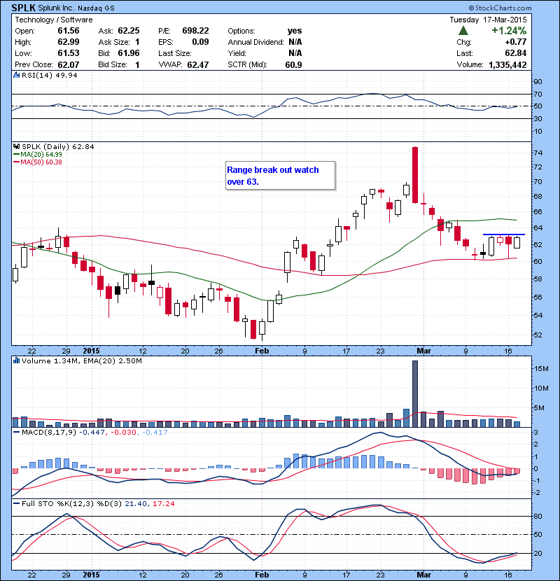
Task: Click the MACD value -0.447
Action: pyautogui.click(x=92, y=432)
